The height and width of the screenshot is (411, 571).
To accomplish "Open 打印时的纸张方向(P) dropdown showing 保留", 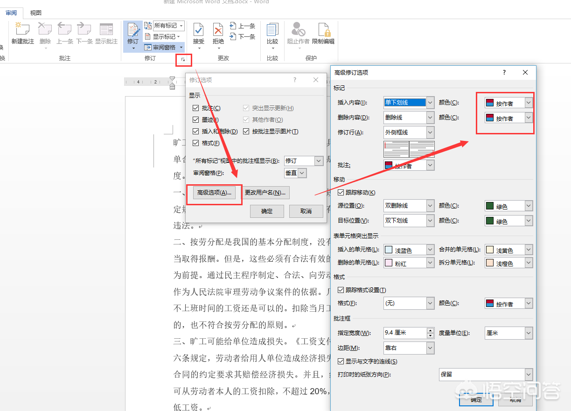I will tap(486, 375).
